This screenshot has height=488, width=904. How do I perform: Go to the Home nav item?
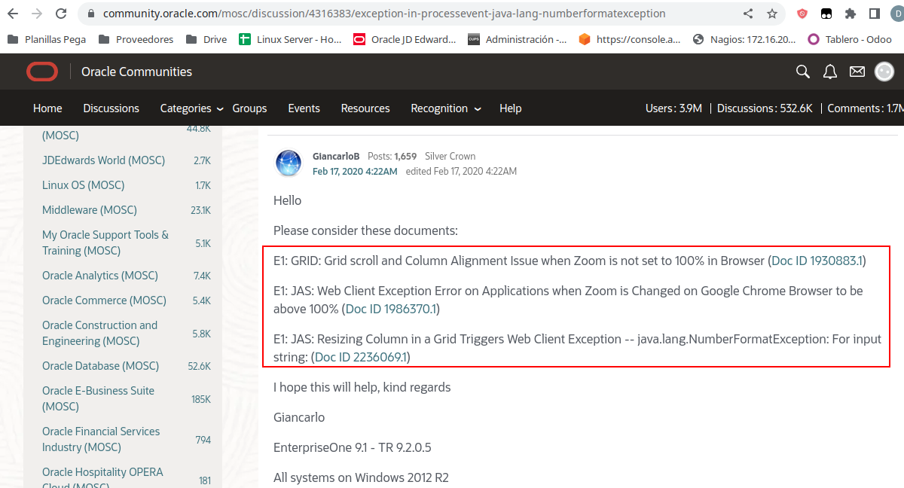point(47,108)
